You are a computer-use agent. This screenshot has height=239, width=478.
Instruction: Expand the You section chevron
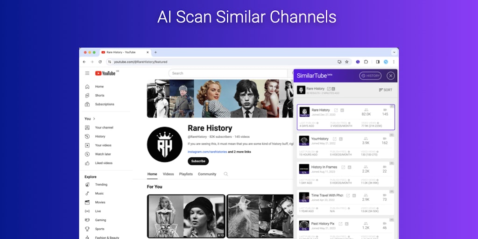click(94, 119)
